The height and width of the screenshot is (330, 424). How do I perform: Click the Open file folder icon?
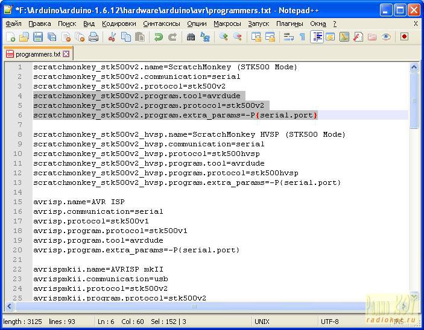pos(24,37)
